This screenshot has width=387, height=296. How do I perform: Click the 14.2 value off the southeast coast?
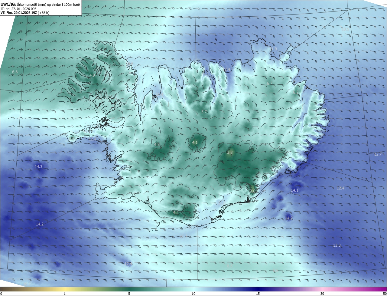point(289,218)
